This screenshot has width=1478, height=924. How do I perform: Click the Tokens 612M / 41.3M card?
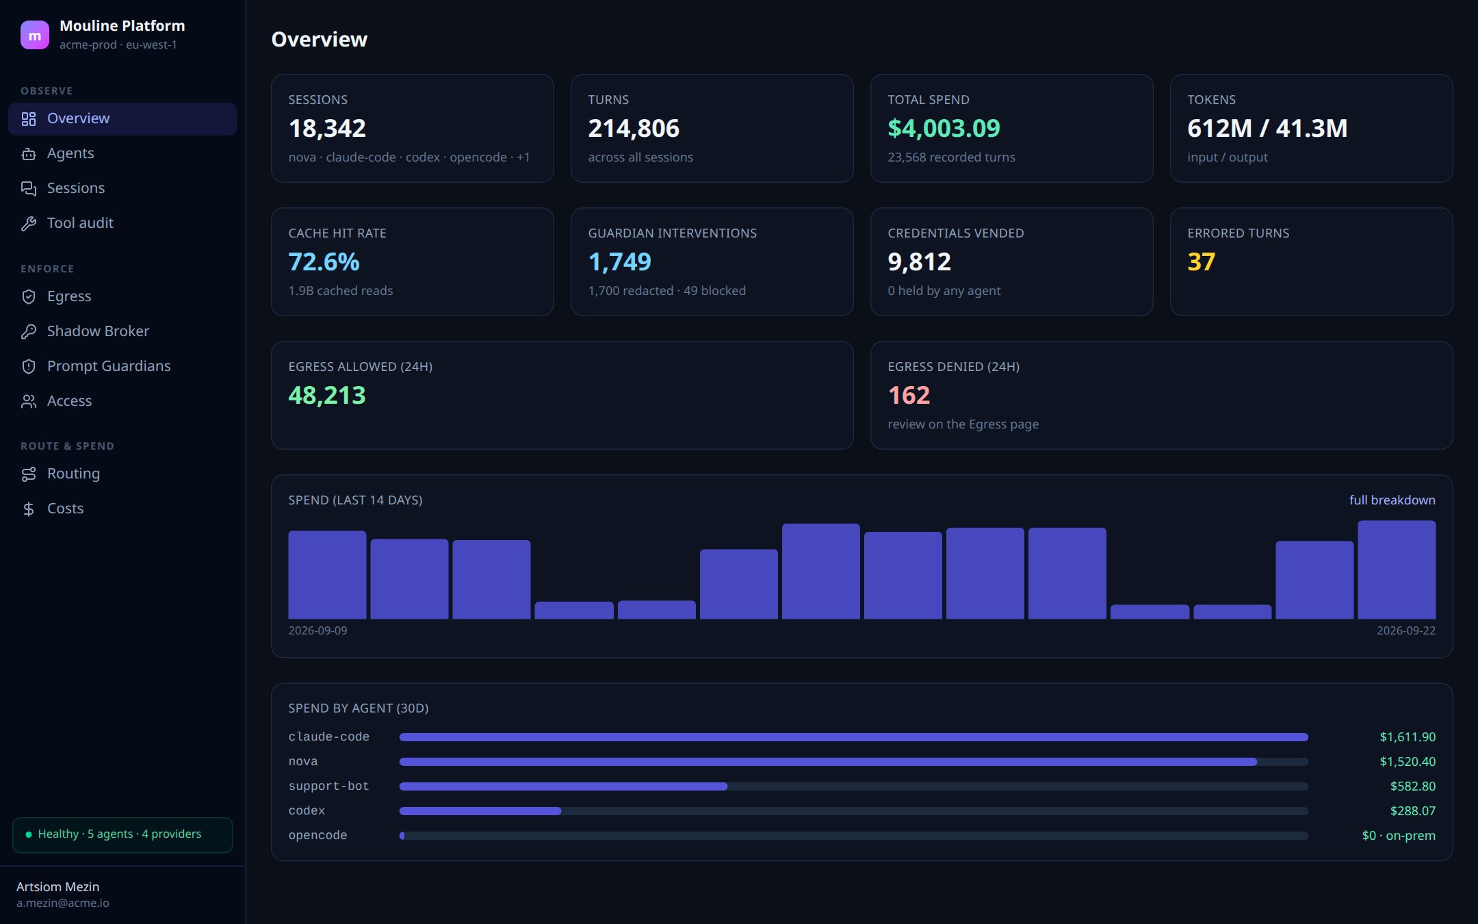(1312, 128)
